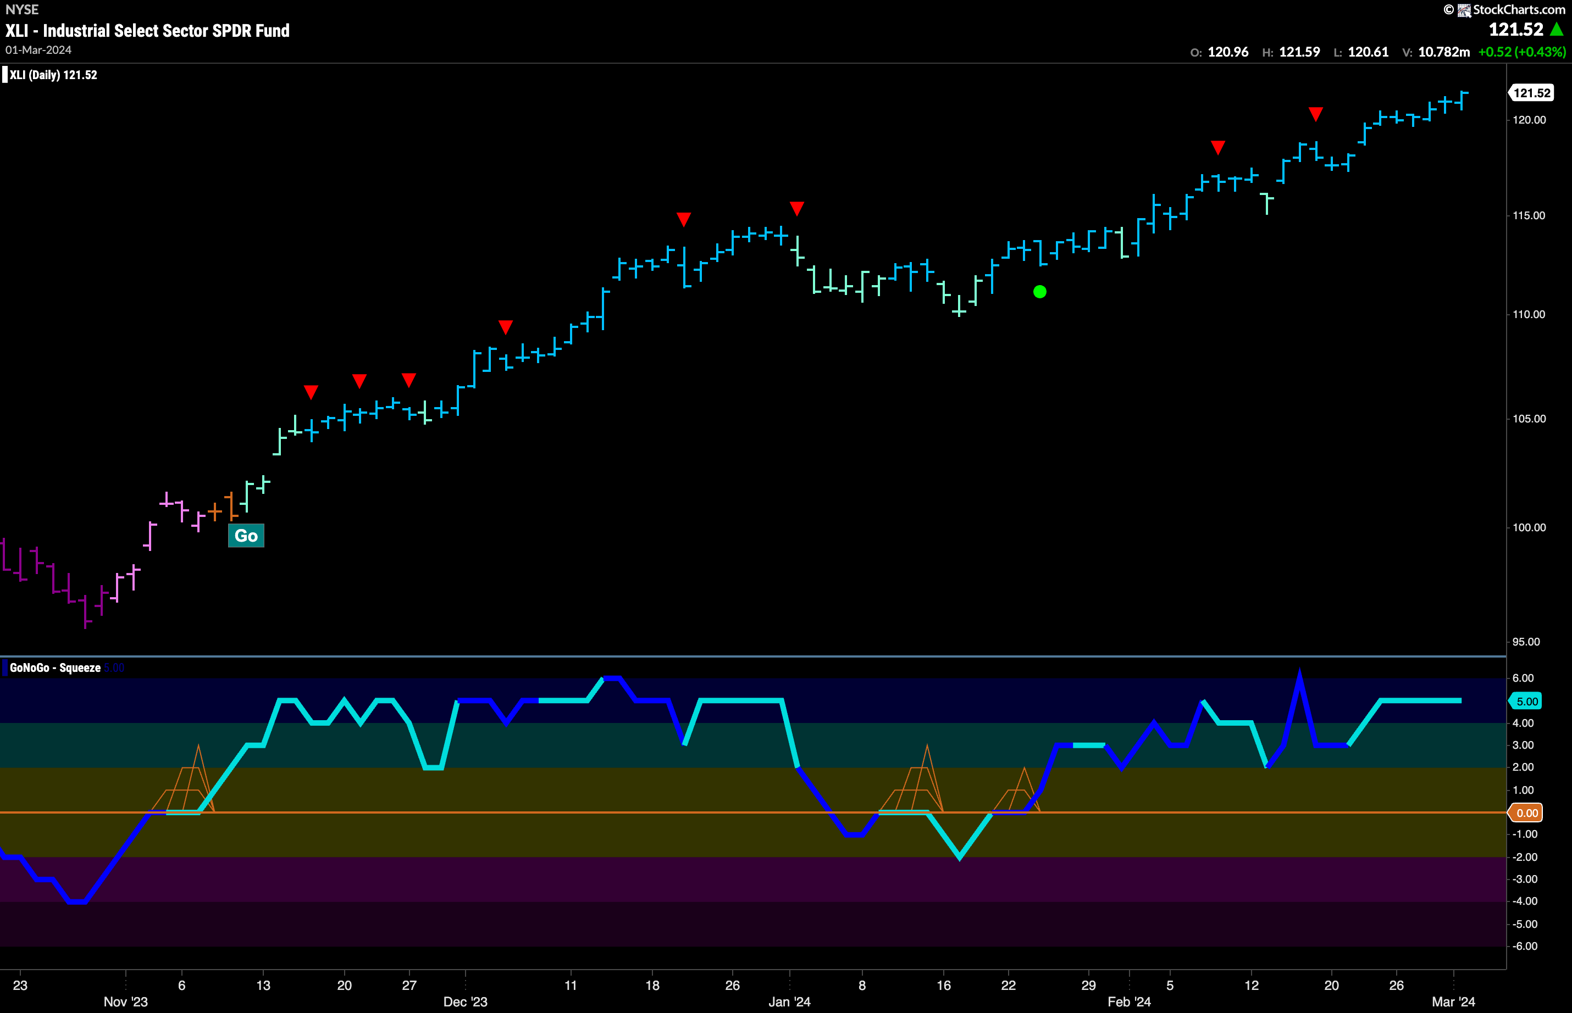Click the high value 121.59
Image resolution: width=1572 pixels, height=1013 pixels.
pyautogui.click(x=1299, y=52)
